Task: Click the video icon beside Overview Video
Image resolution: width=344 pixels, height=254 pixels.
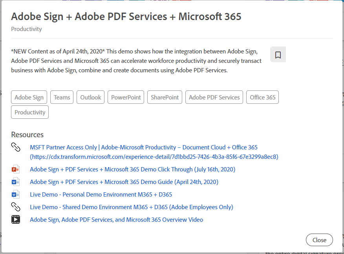Action: point(16,219)
